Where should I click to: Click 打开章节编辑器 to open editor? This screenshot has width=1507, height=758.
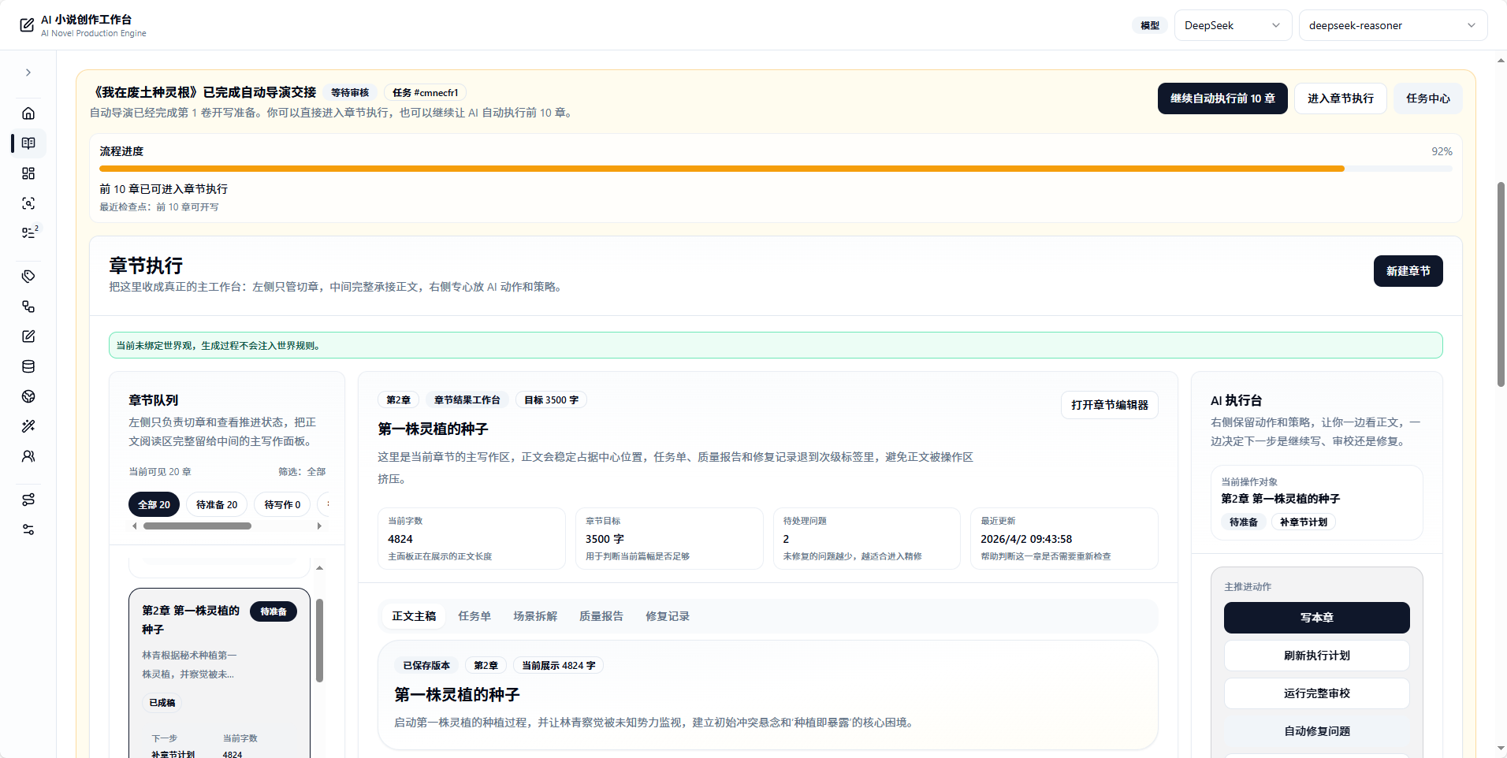1110,404
